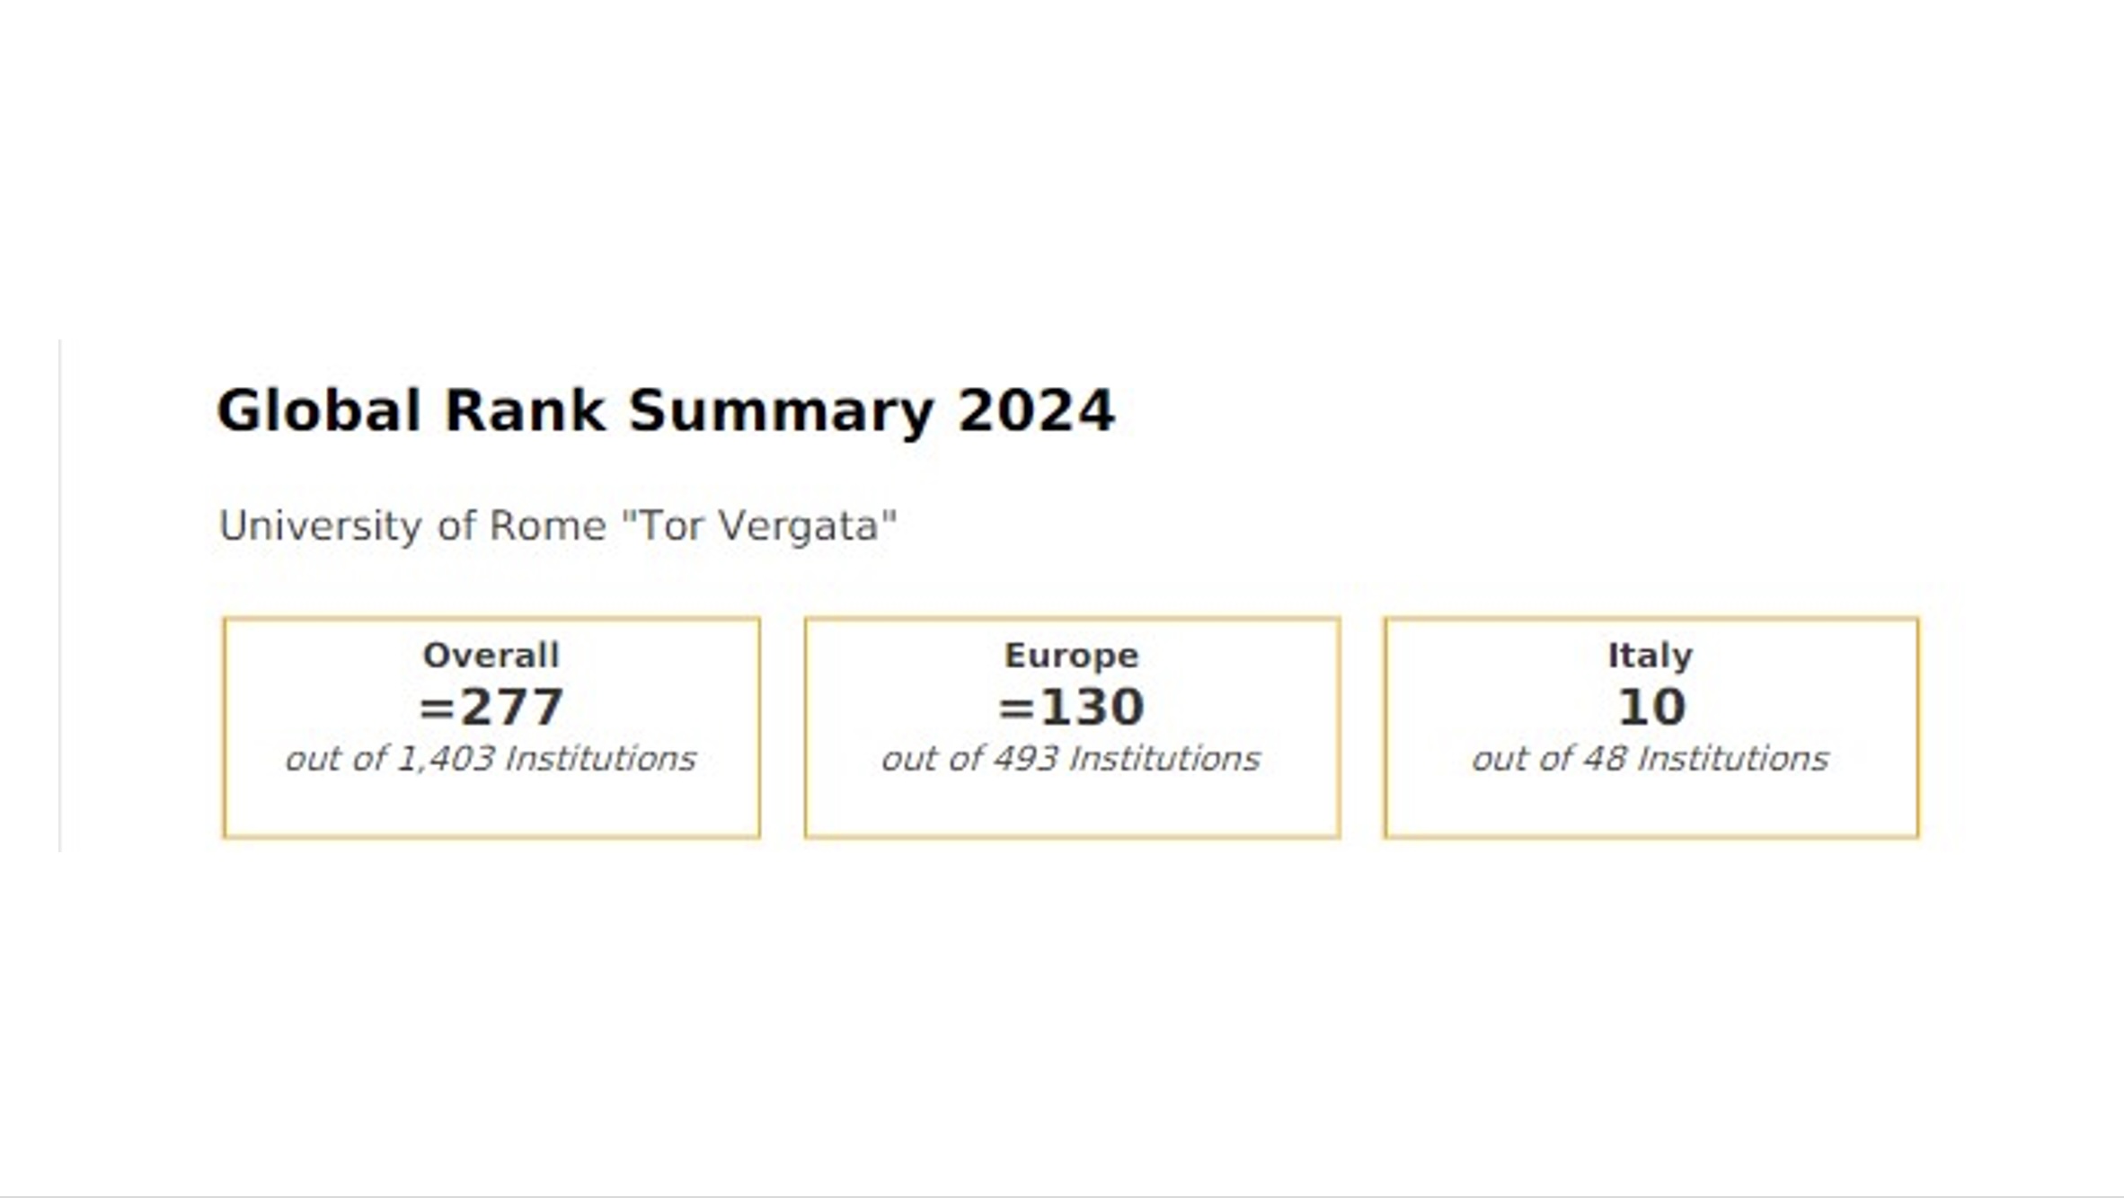Image resolution: width=2124 pixels, height=1198 pixels.
Task: Click the word "University" in the subtitle
Action: tap(320, 525)
